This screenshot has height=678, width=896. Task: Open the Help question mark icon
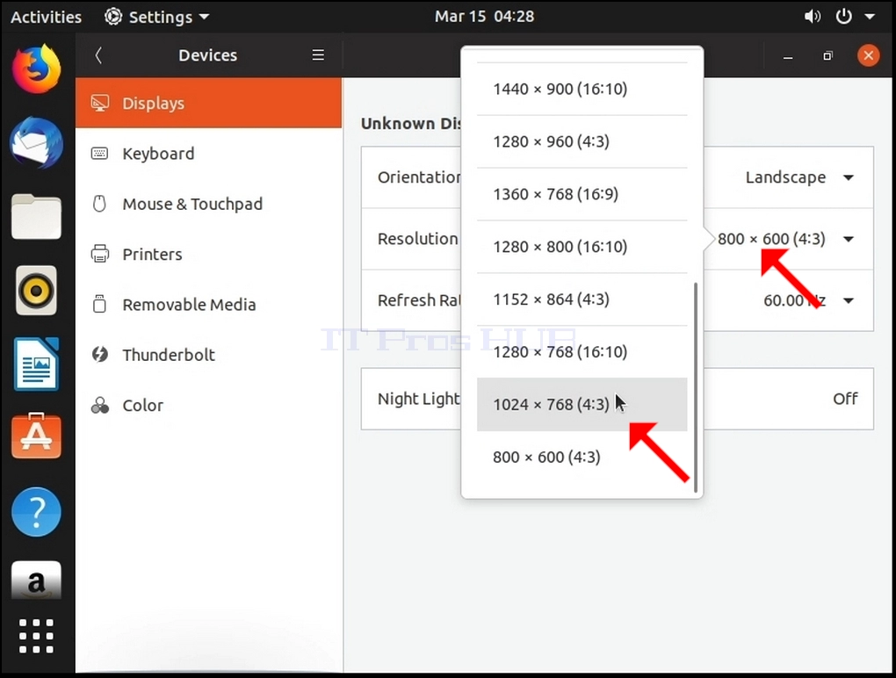[x=37, y=512]
